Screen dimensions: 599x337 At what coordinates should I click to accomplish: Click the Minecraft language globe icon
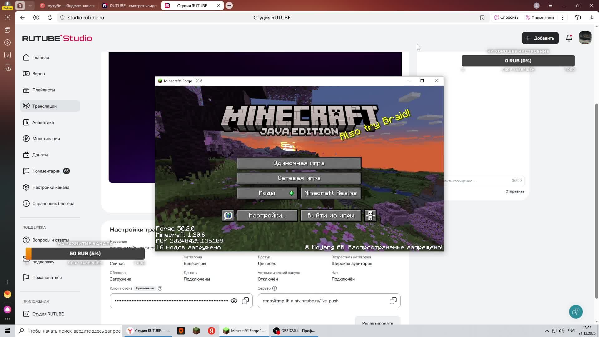point(228,216)
